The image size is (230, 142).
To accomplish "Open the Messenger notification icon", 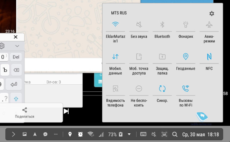I will [45, 134].
